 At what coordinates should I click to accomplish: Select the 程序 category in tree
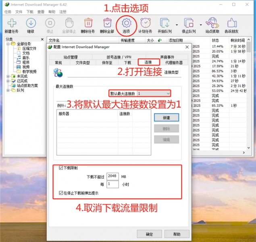(x=26, y=62)
